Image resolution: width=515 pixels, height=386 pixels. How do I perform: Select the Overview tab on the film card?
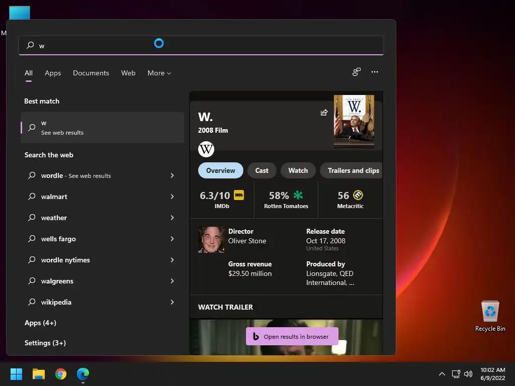point(221,170)
